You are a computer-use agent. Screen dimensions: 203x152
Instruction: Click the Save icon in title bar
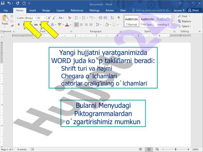point(3,3)
